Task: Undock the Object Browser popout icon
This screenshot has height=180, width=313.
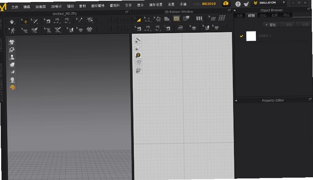Action: 309,9
